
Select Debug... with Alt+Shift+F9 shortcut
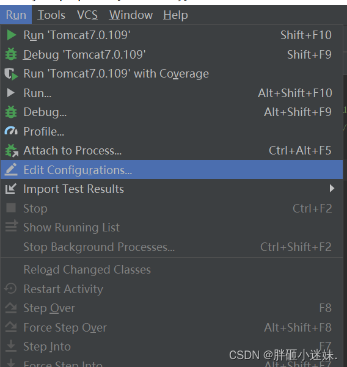coord(172,112)
